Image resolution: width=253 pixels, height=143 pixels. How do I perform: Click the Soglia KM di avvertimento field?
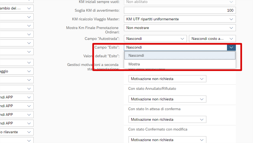point(180,10)
